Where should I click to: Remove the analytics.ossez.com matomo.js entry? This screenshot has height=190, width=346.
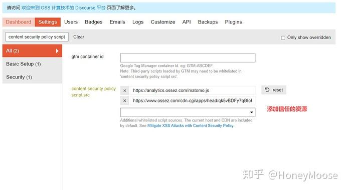point(125,90)
